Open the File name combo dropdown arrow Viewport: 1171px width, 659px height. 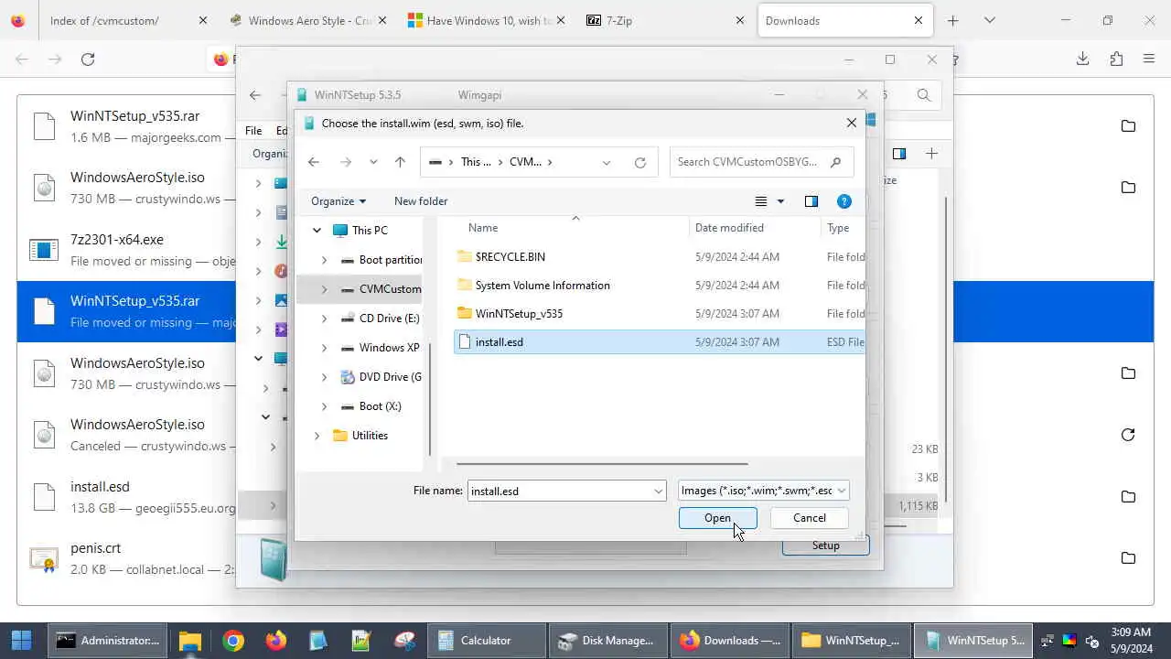[x=658, y=491]
